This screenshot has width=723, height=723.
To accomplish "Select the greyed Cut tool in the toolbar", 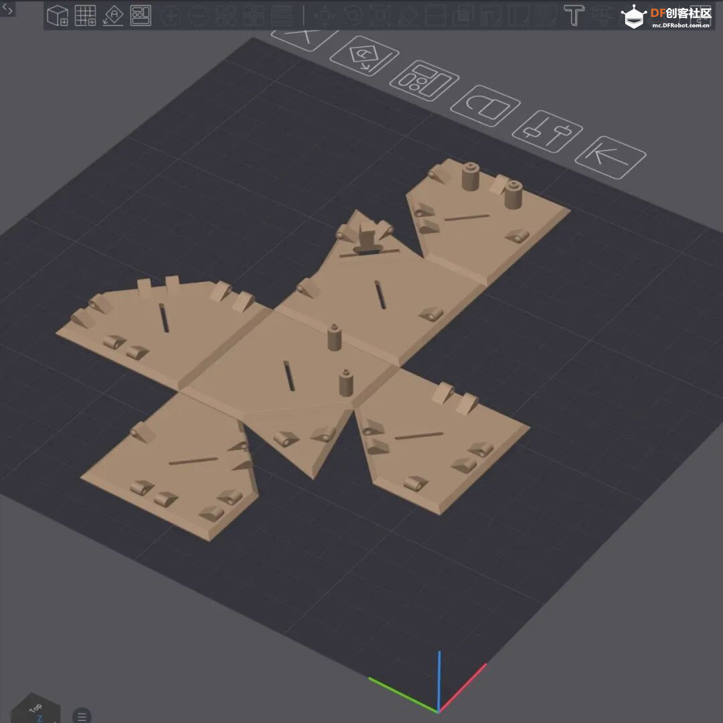I will tap(436, 15).
